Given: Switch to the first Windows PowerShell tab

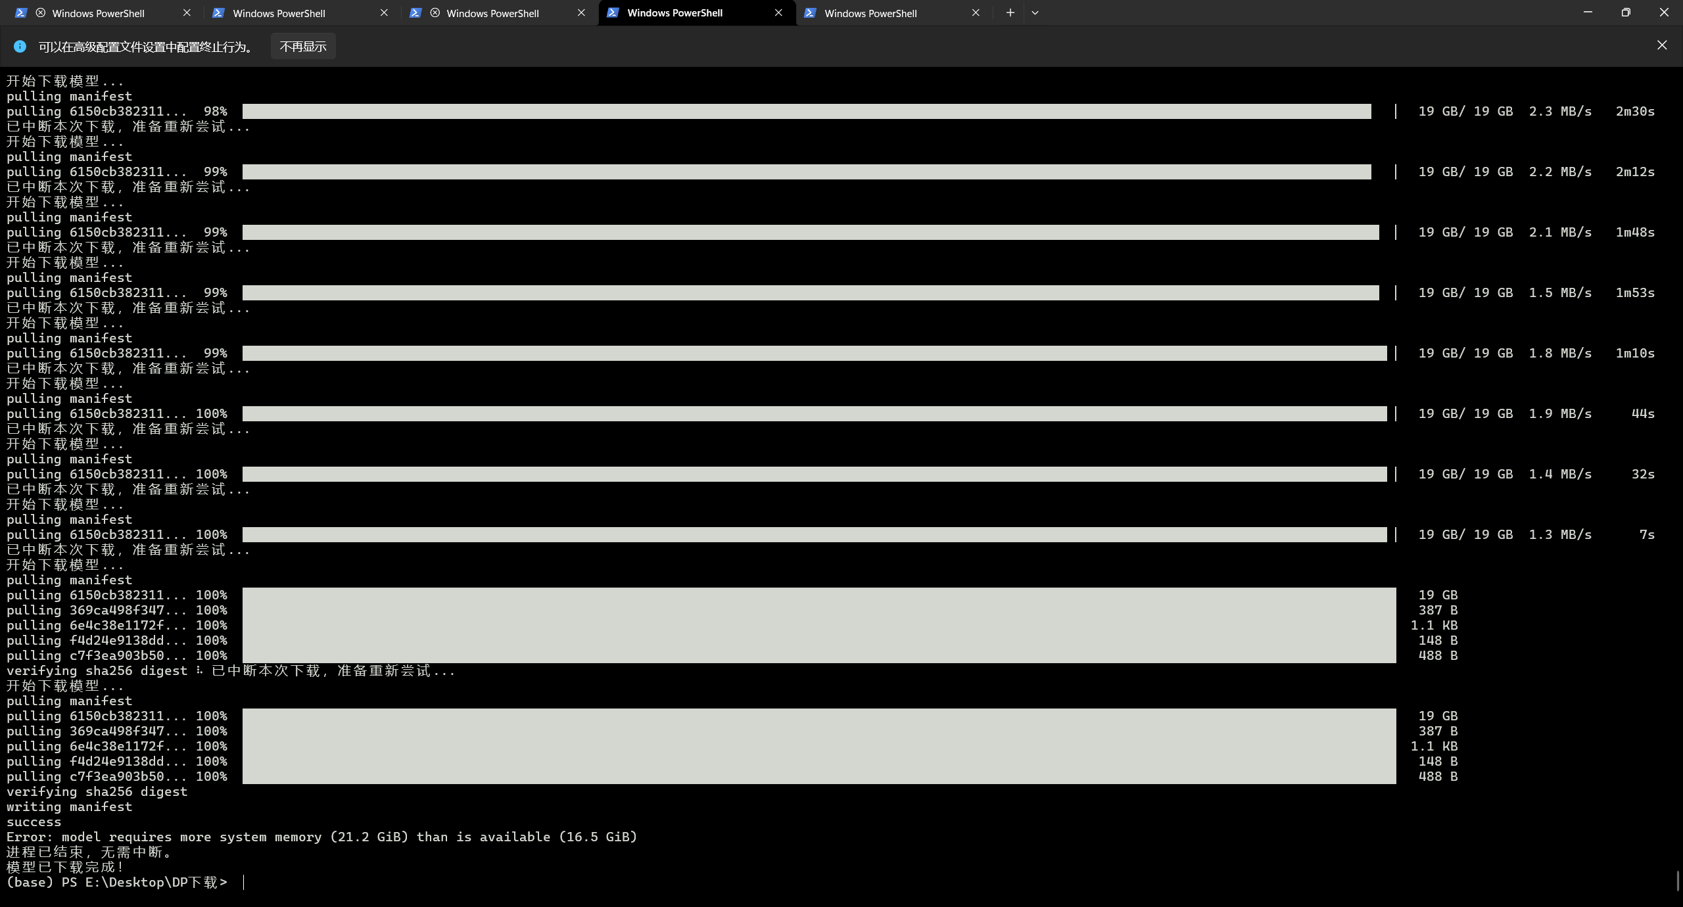Looking at the screenshot, I should coord(99,13).
